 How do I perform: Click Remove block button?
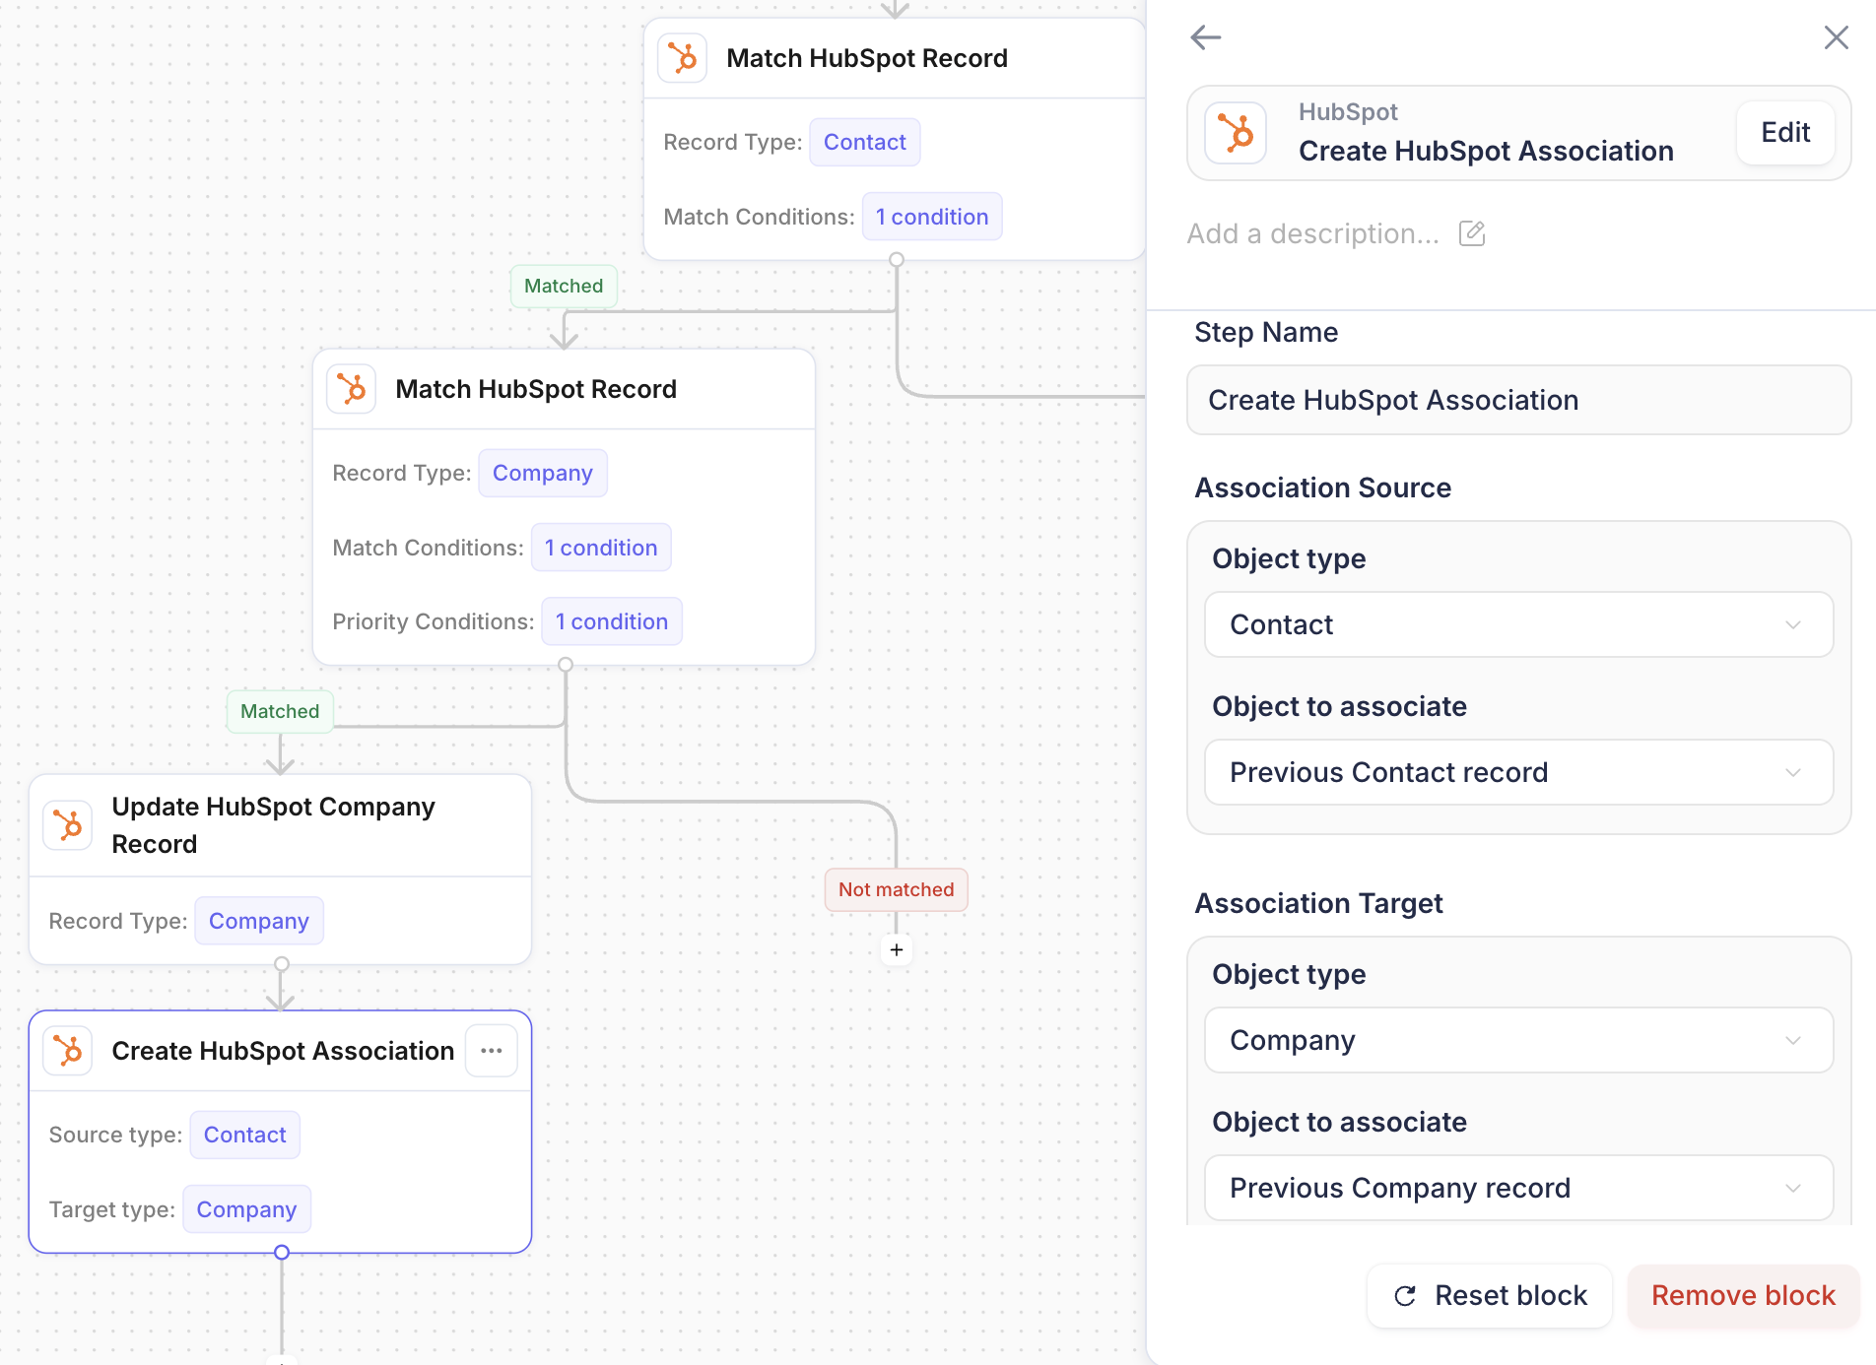[1743, 1296]
